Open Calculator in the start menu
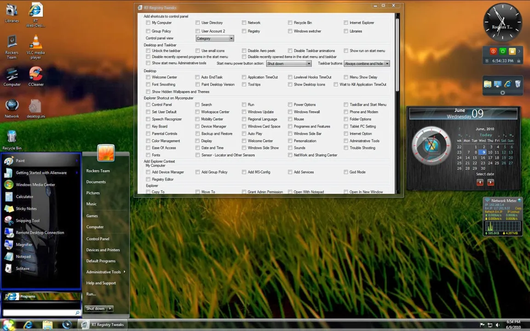Viewport: 530px width, 331px height. coord(41,197)
